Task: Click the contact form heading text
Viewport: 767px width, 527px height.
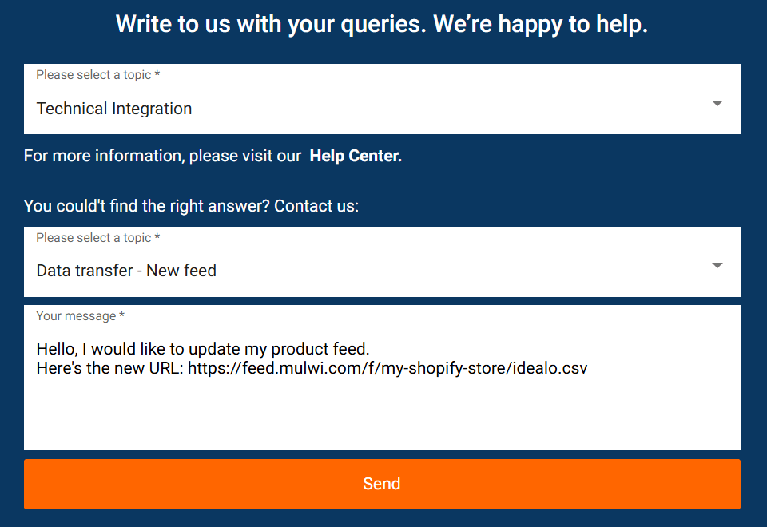Action: [382, 24]
